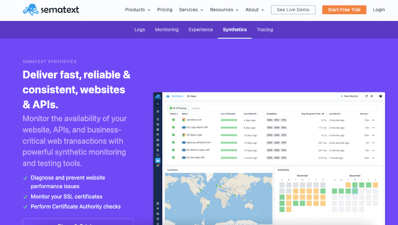Select the Synthetics tab
The image size is (398, 225).
click(235, 30)
